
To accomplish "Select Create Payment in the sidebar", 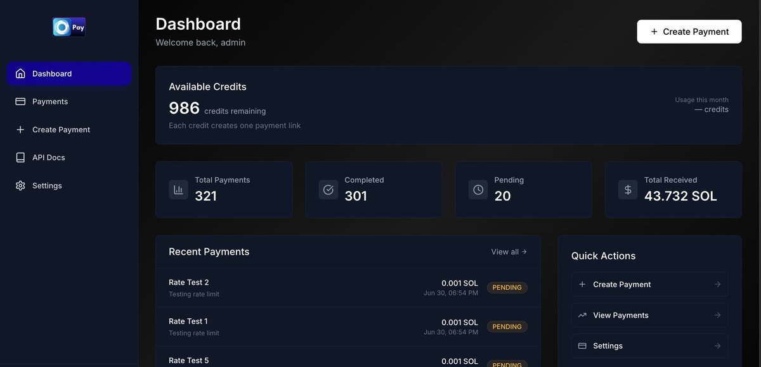I will pos(69,130).
